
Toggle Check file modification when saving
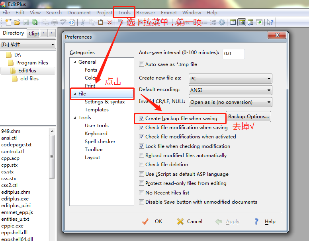pyautogui.click(x=141, y=128)
